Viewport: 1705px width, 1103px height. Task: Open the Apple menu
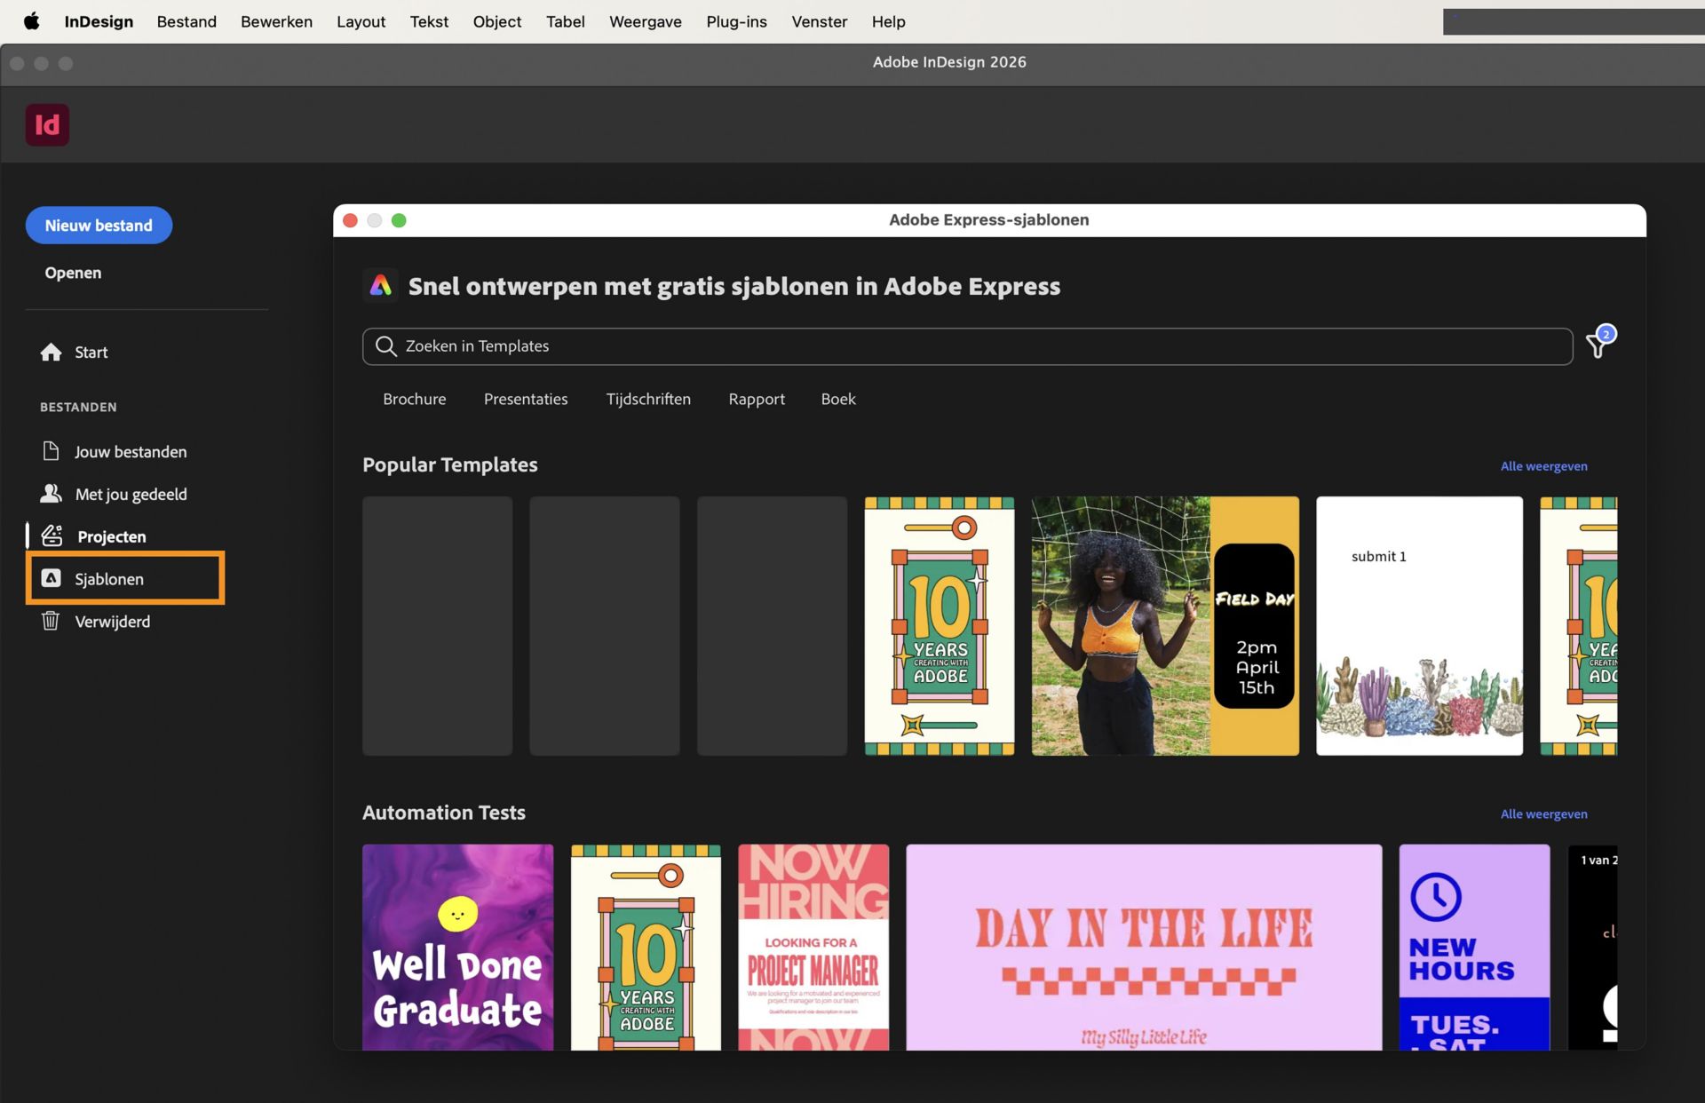coord(31,21)
